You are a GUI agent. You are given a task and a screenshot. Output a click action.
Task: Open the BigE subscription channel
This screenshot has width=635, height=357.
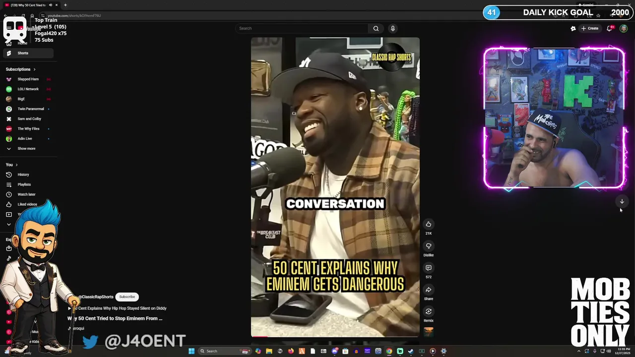click(27, 99)
